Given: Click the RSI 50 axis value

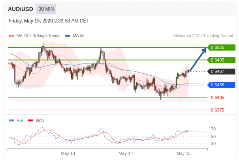Looking at the screenshot, I should coord(213,136).
